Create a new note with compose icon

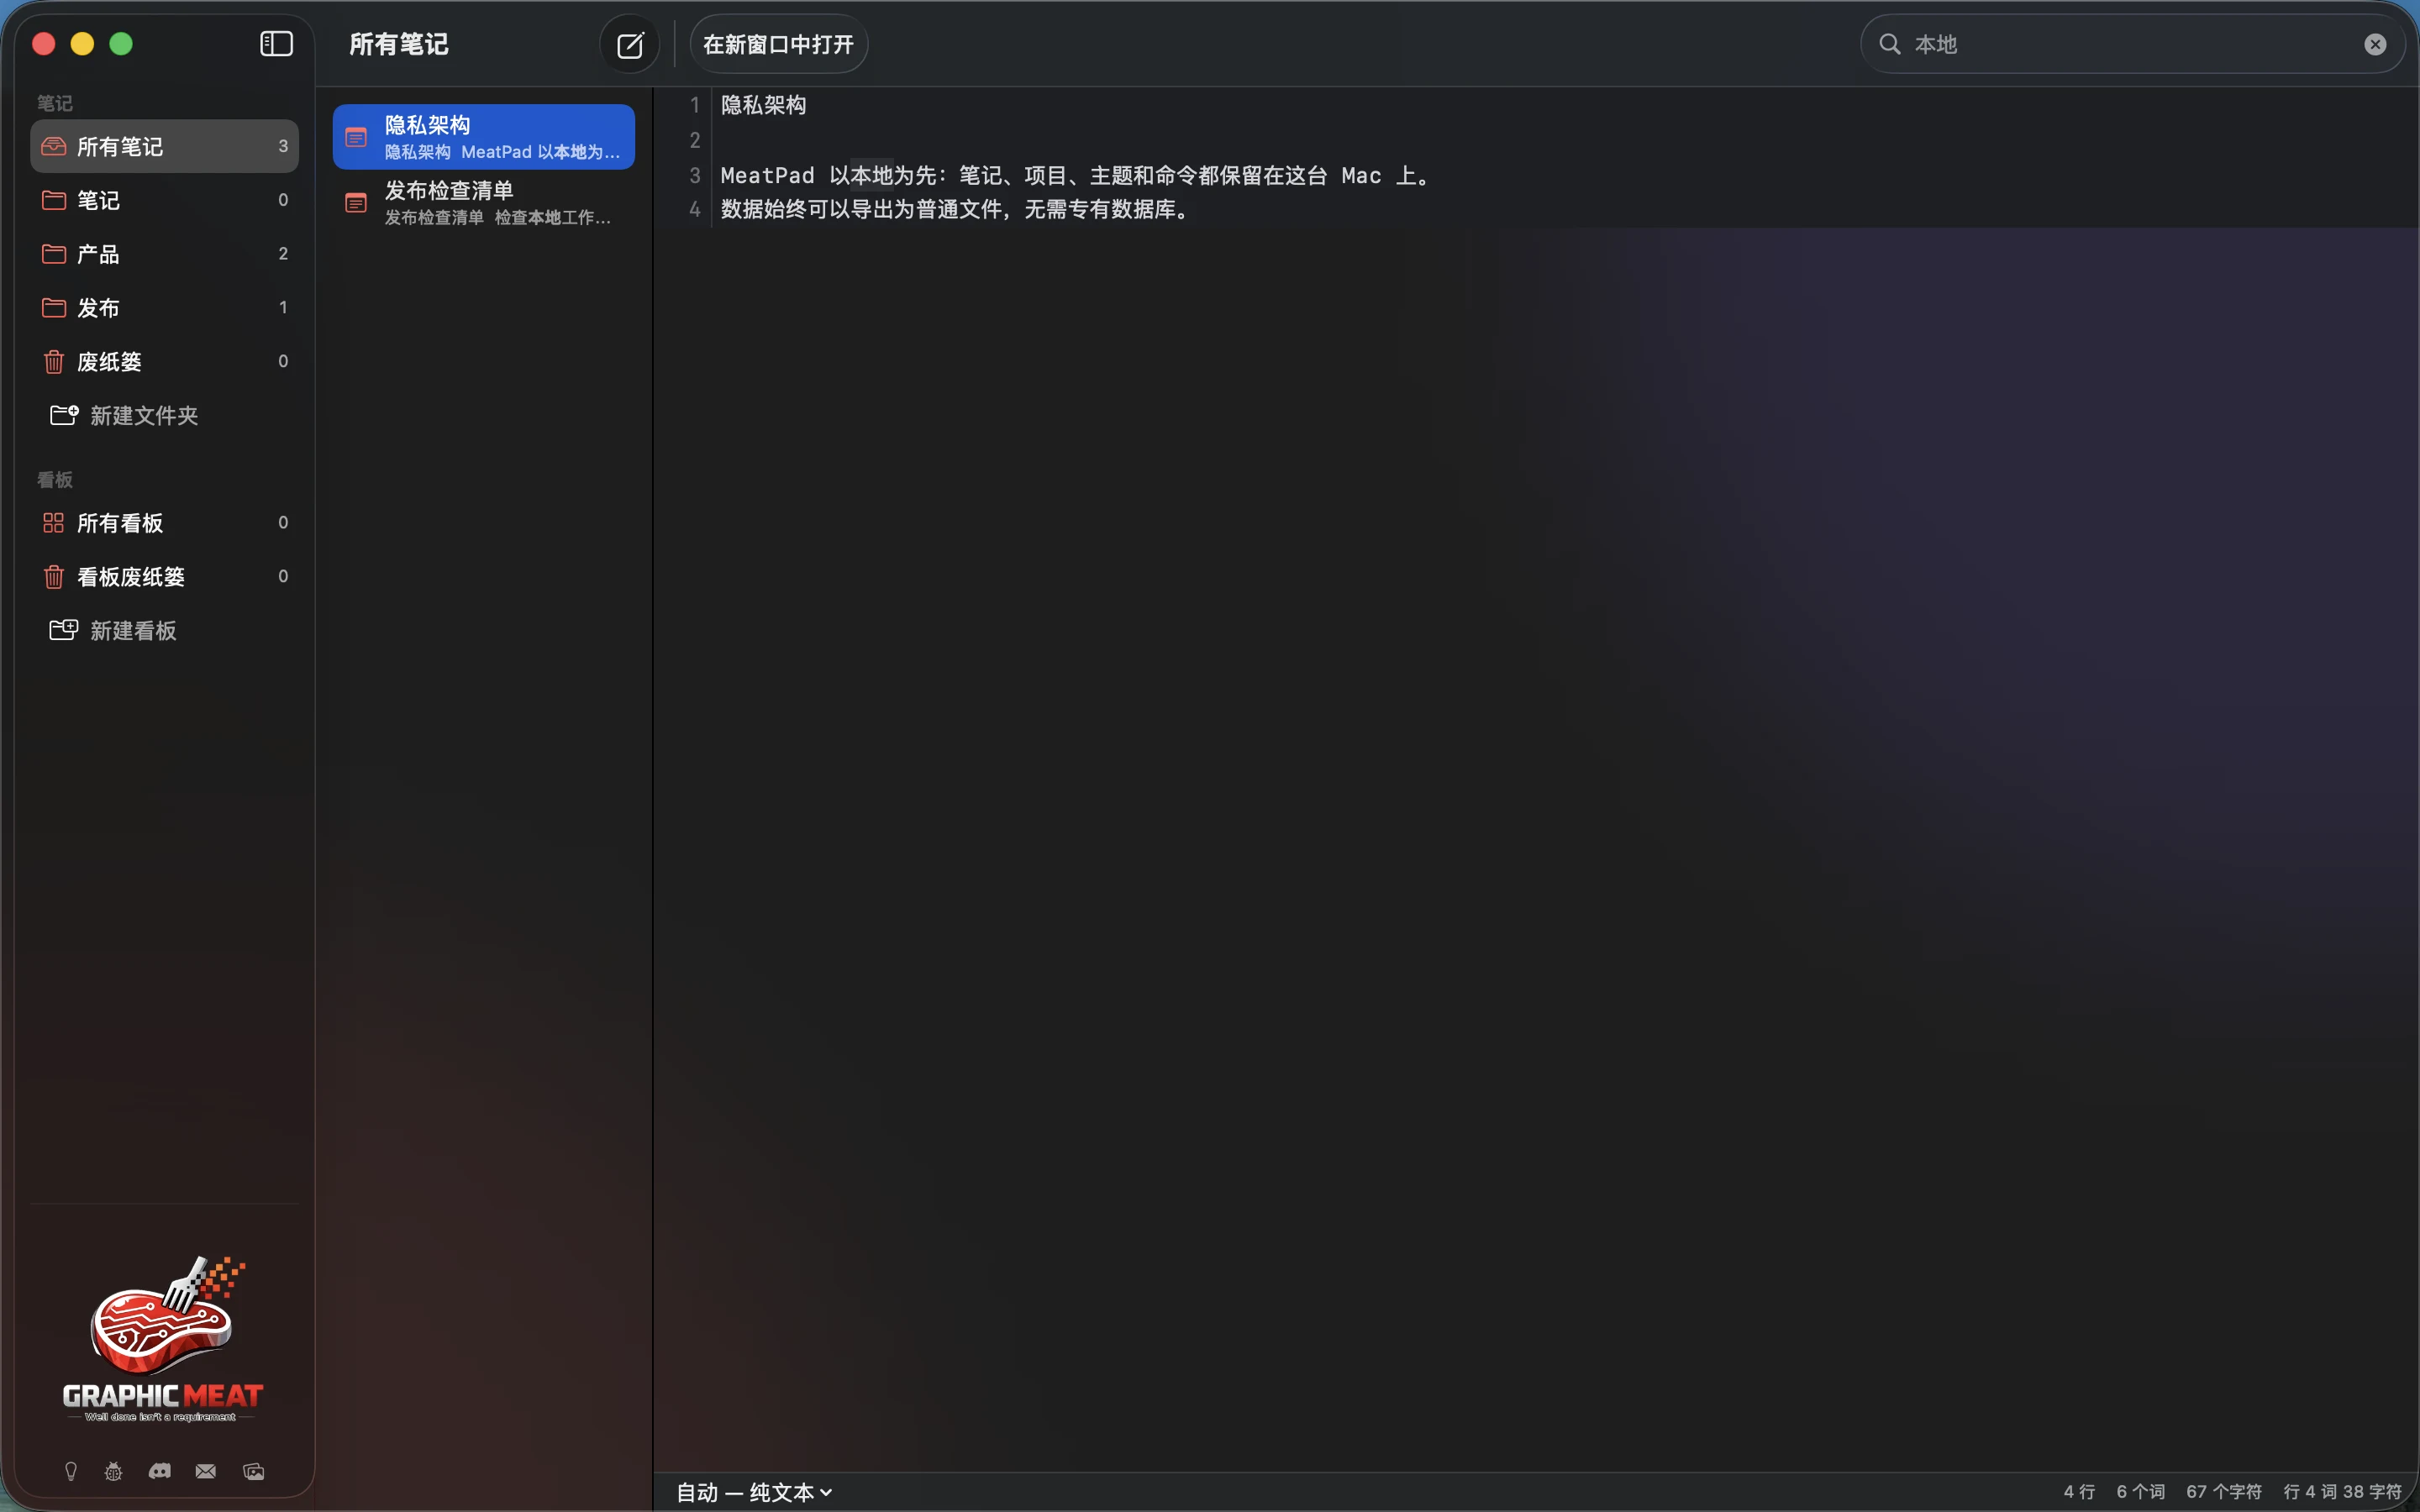(630, 45)
